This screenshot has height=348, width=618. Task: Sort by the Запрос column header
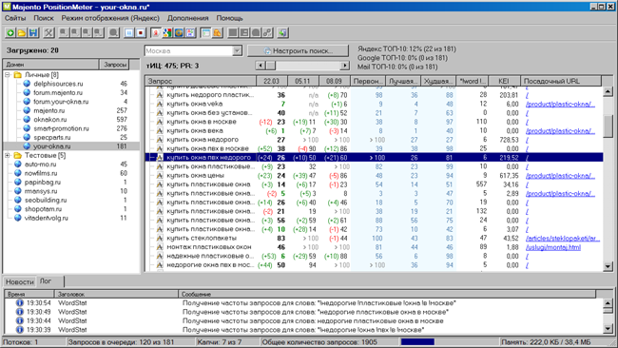tap(201, 81)
